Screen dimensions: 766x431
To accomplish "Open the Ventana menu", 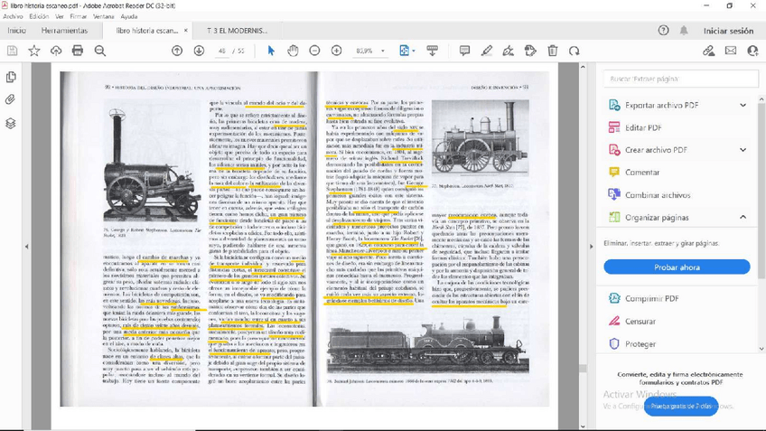I will (x=104, y=16).
